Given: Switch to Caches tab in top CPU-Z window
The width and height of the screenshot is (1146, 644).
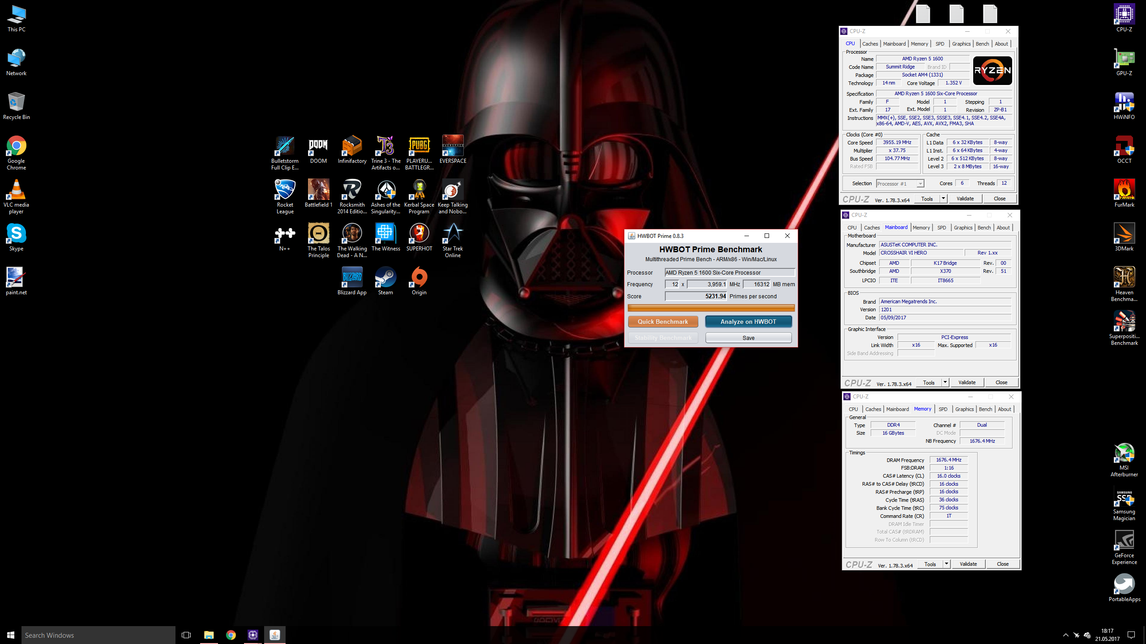Looking at the screenshot, I should pyautogui.click(x=870, y=44).
